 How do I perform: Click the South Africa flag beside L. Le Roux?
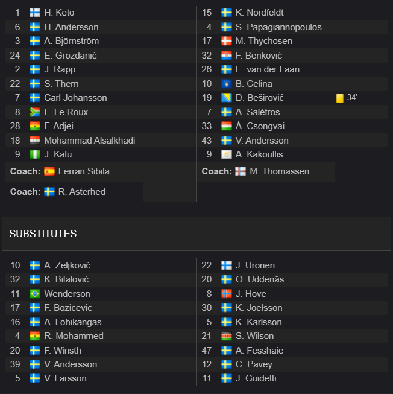35,112
